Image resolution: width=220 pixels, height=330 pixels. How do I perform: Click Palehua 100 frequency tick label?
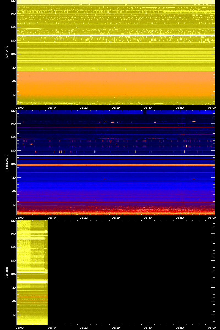click(x=13, y=274)
